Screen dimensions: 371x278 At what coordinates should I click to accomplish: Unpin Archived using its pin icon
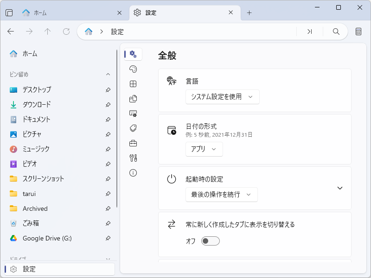point(108,208)
